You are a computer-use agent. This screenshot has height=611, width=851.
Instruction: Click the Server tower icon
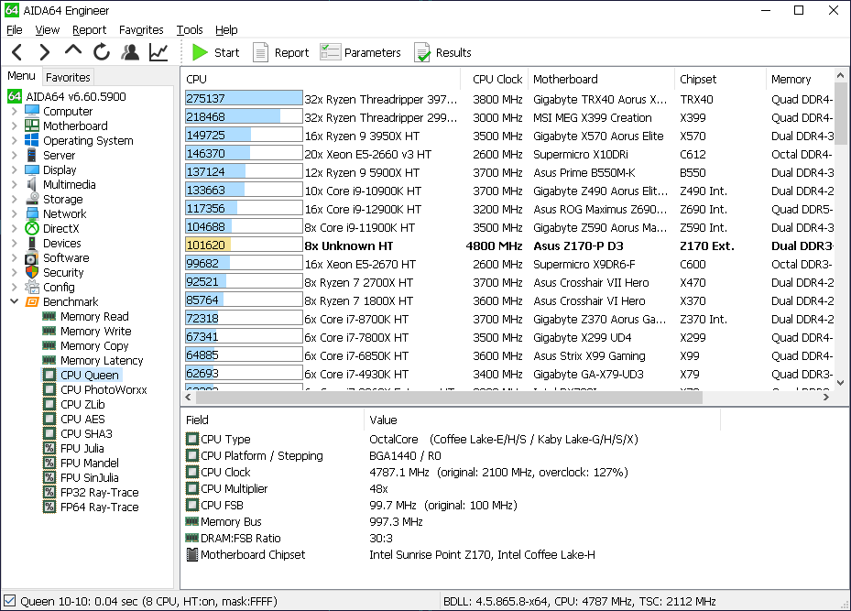pyautogui.click(x=32, y=155)
